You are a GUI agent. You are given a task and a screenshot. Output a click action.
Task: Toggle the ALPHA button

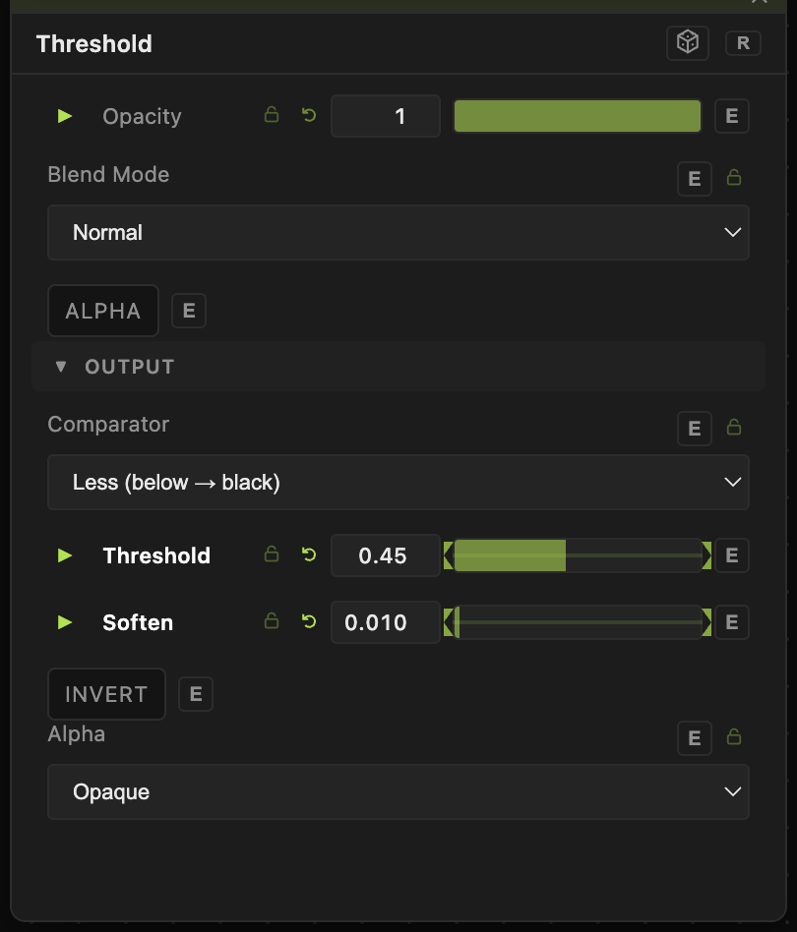click(x=103, y=311)
